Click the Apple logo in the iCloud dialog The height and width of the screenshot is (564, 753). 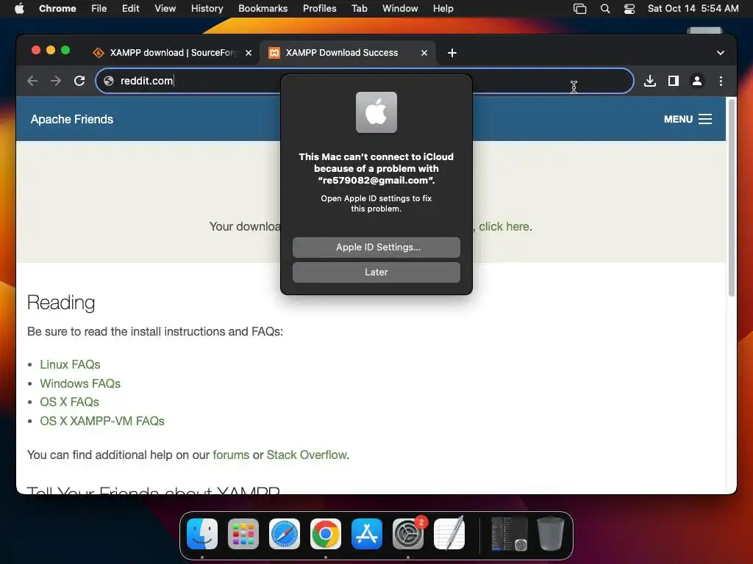[x=376, y=112]
